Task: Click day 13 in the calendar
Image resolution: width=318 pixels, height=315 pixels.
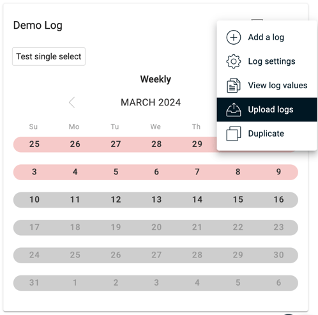Action: 156,200
